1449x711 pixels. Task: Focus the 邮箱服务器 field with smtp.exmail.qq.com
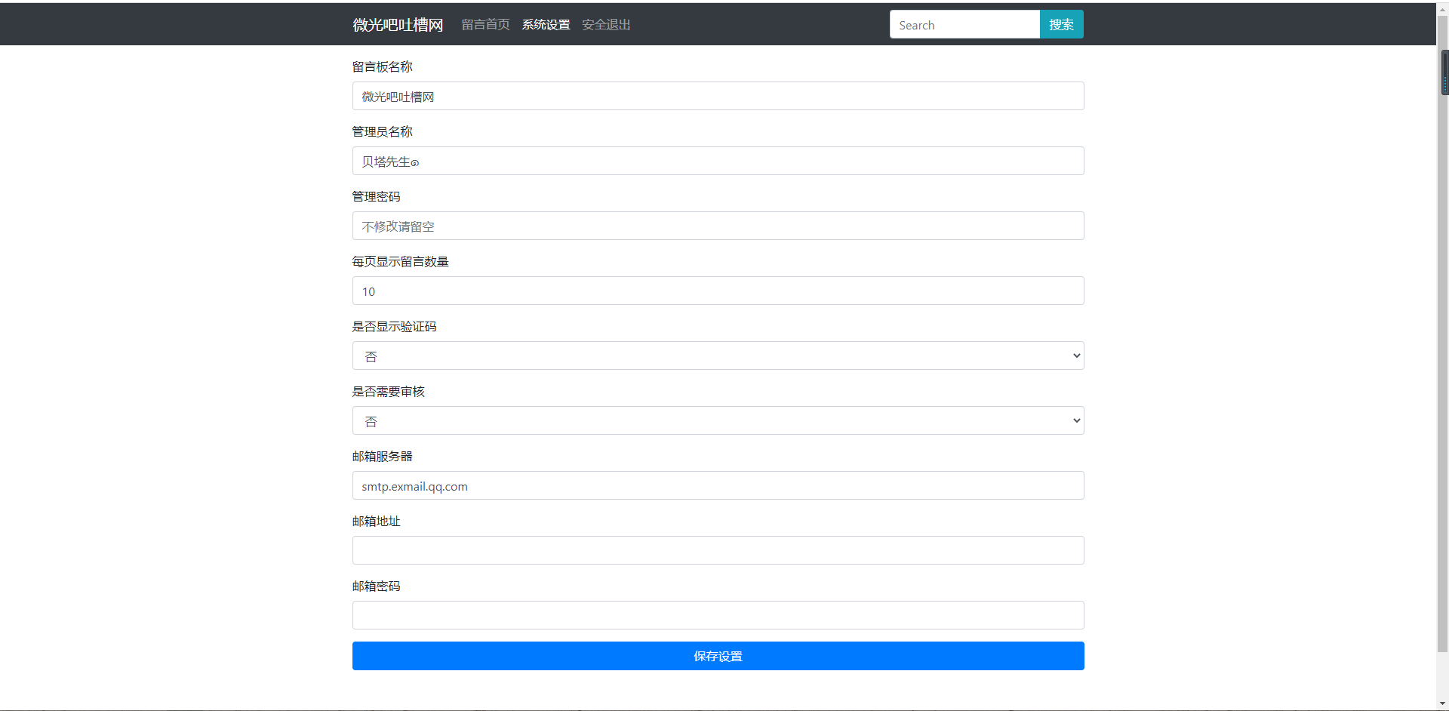[717, 485]
